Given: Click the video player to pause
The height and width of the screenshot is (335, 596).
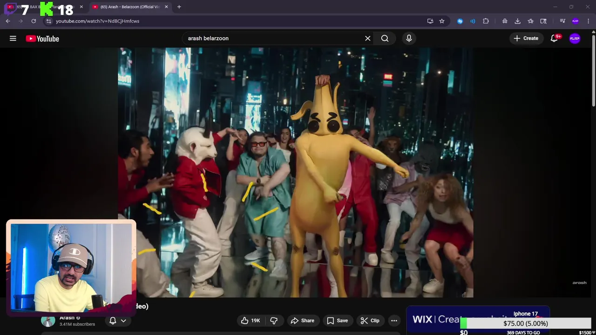Looking at the screenshot, I should point(296,173).
